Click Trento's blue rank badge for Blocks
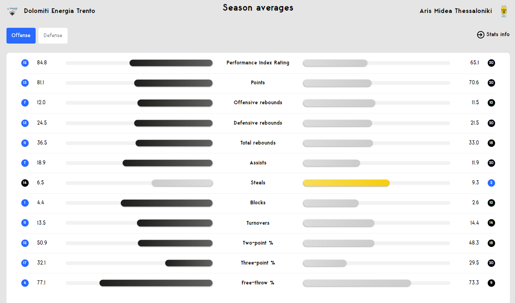Screen dimensions: 515x303 [25, 203]
